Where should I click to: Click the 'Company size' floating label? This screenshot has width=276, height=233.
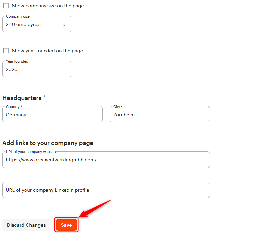(18, 16)
